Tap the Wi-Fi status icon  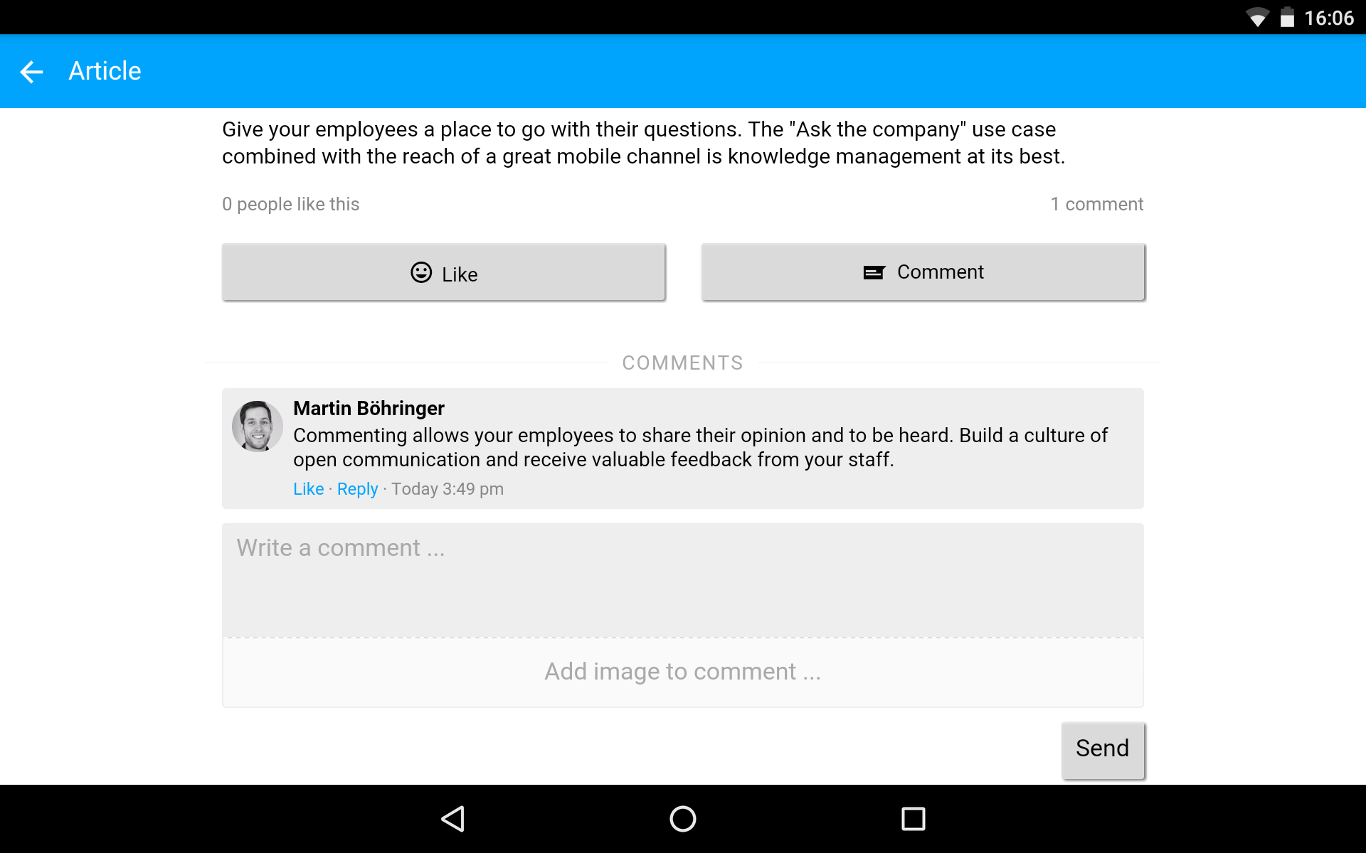tap(1257, 18)
